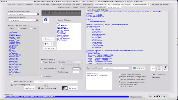The image size is (178, 100).
Task: Select Oil_AdjClose in chosen attributes
Action: click(x=61, y=32)
